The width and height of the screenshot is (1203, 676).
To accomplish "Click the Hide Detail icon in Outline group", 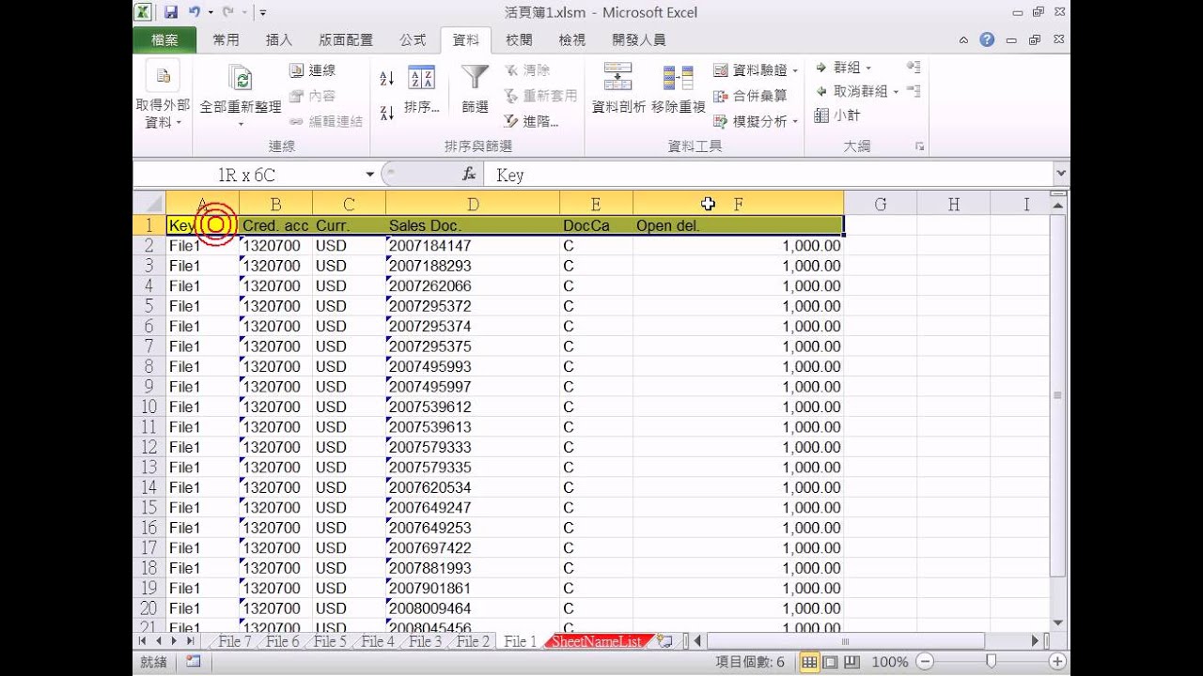I will tap(914, 91).
